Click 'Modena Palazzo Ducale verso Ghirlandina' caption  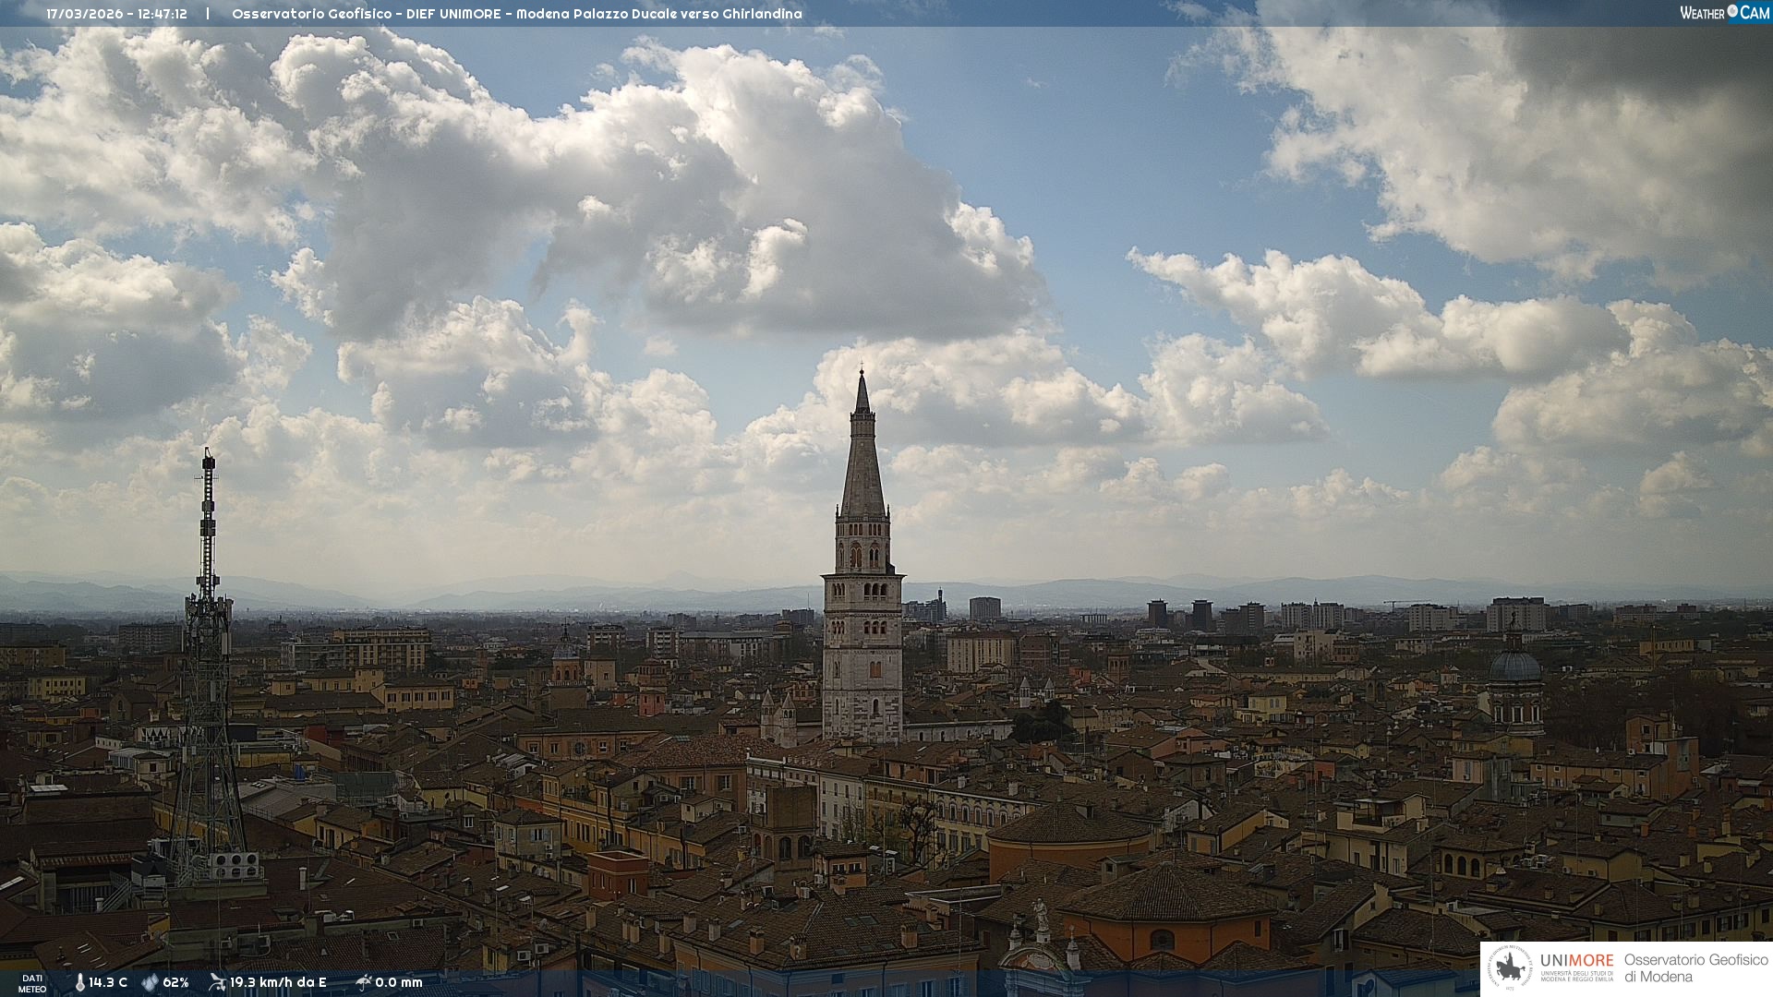point(658,14)
